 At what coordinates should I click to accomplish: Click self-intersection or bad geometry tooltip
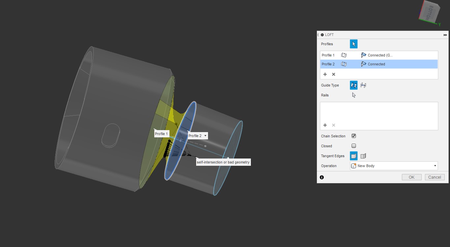(223, 162)
